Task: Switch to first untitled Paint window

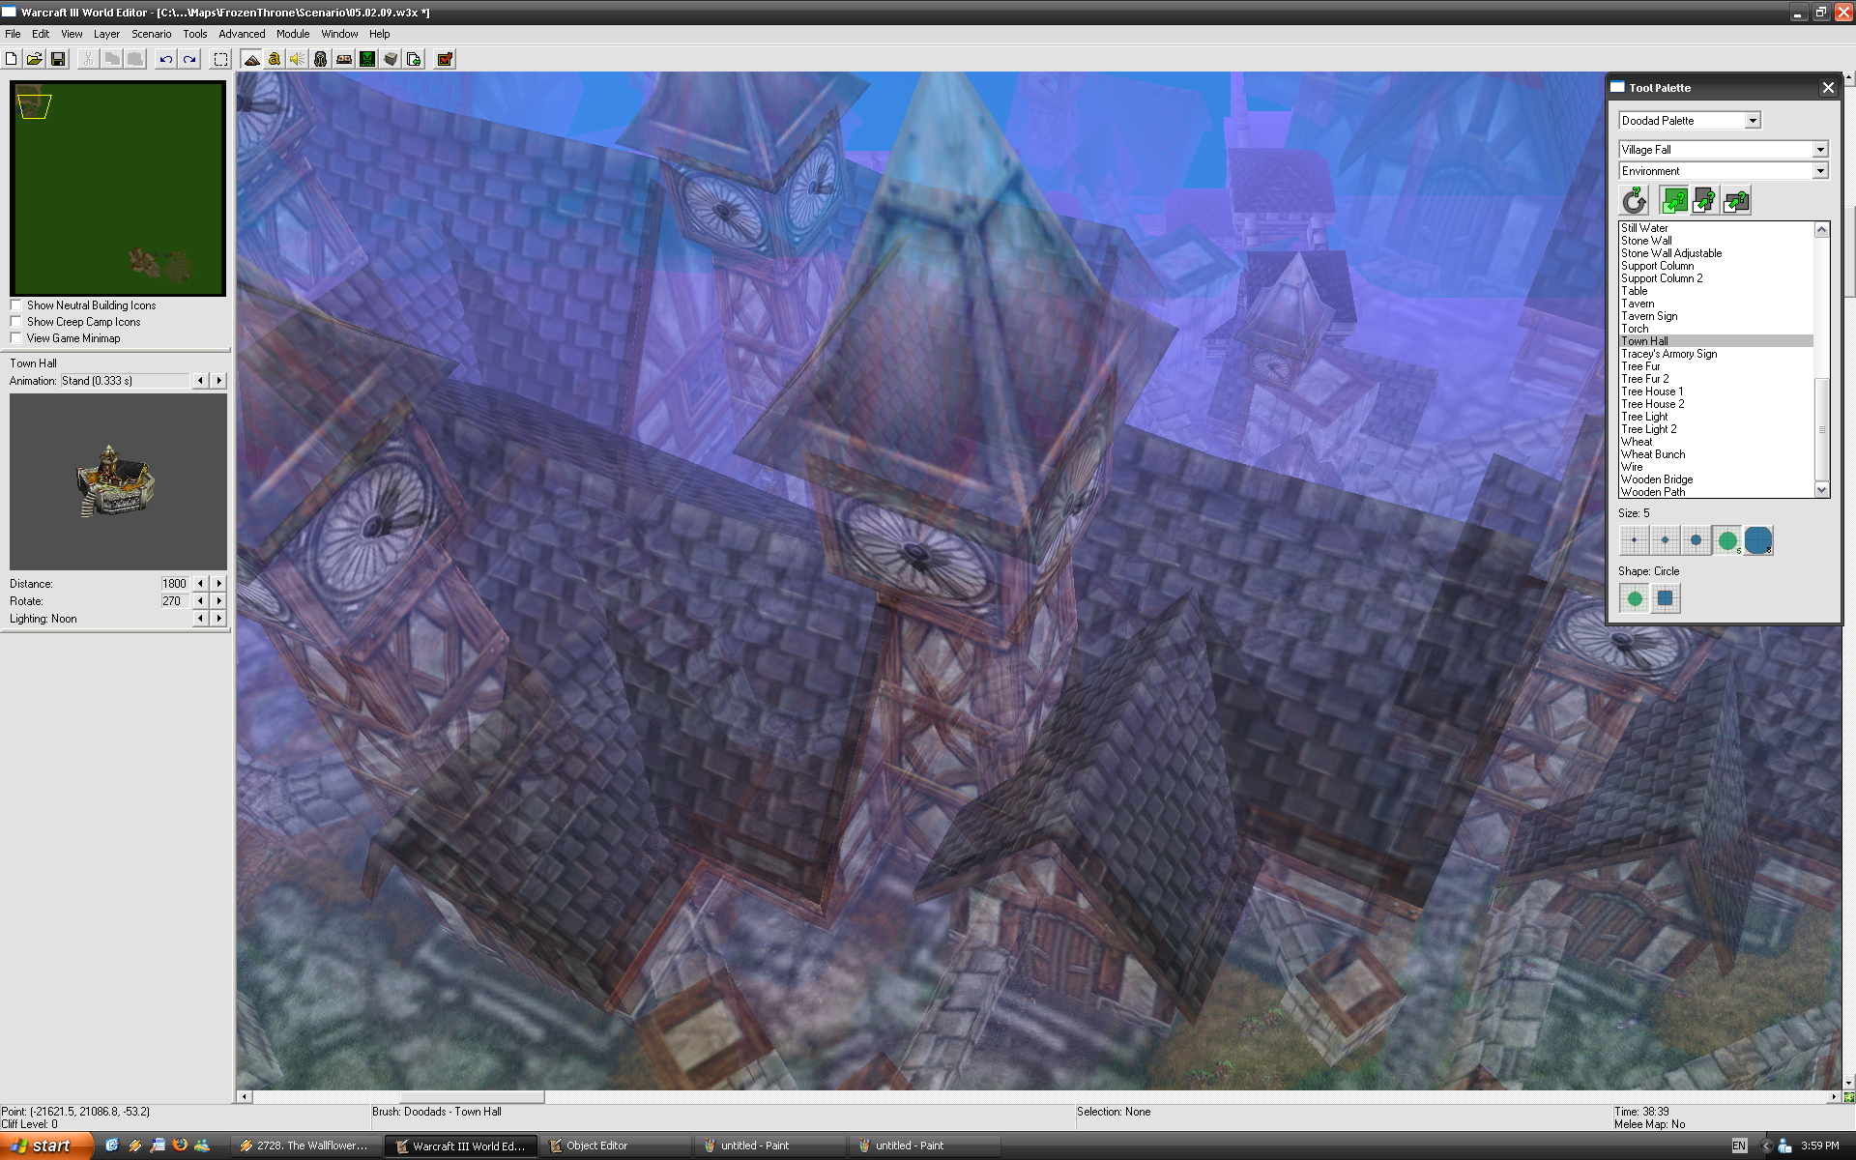Action: click(769, 1145)
